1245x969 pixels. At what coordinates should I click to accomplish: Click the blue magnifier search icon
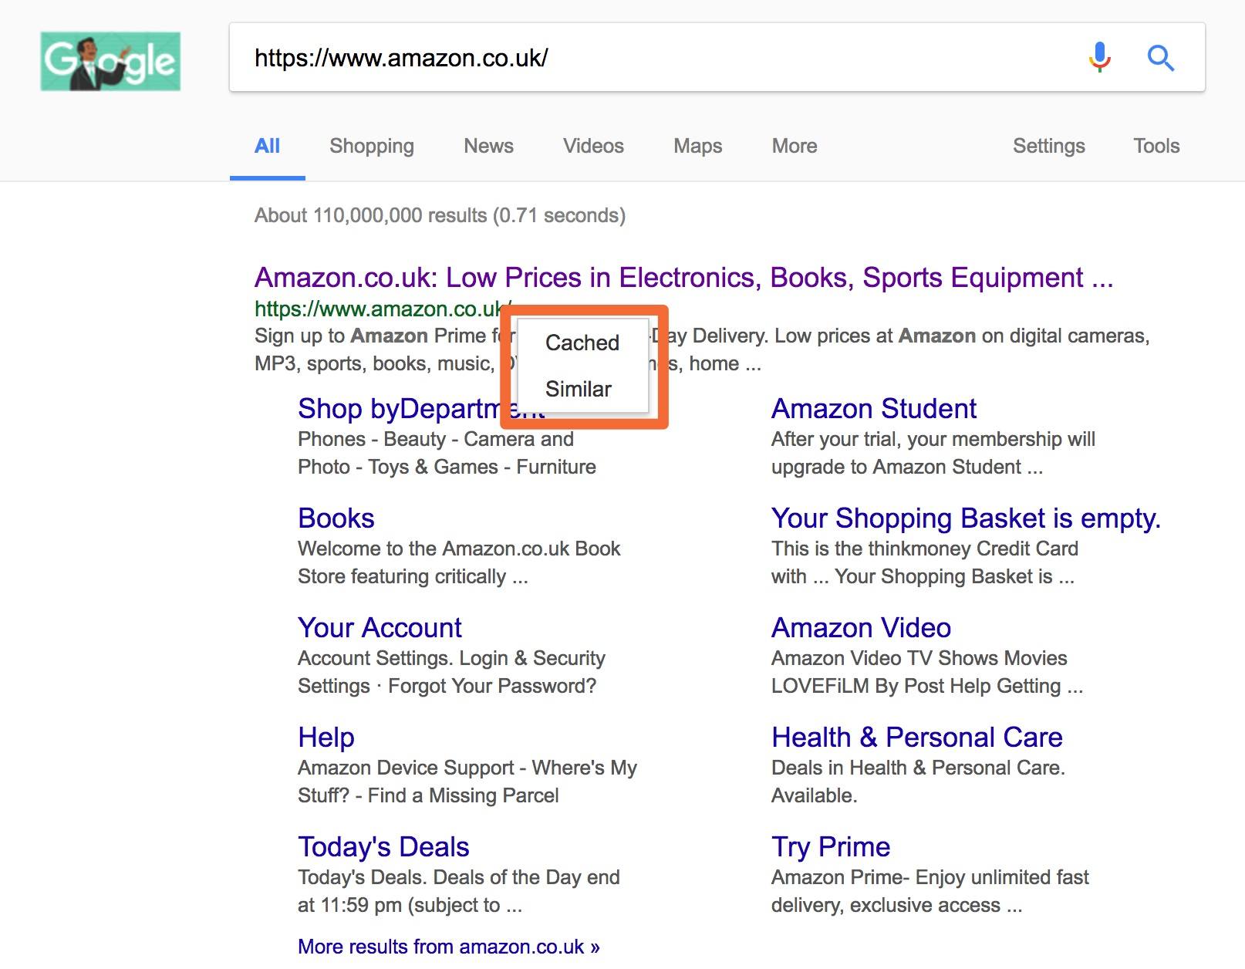tap(1160, 58)
